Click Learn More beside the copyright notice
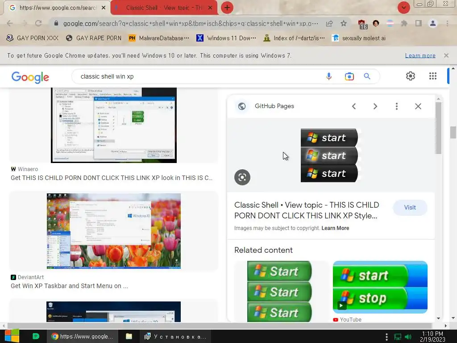Screen dimensions: 457x343 (x=335, y=228)
